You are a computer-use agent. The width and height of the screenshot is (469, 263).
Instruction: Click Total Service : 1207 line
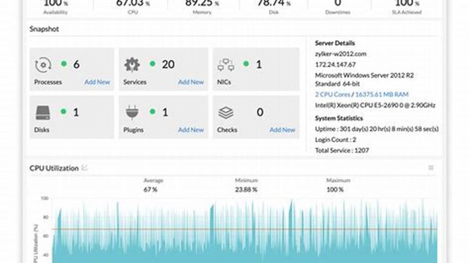342,151
